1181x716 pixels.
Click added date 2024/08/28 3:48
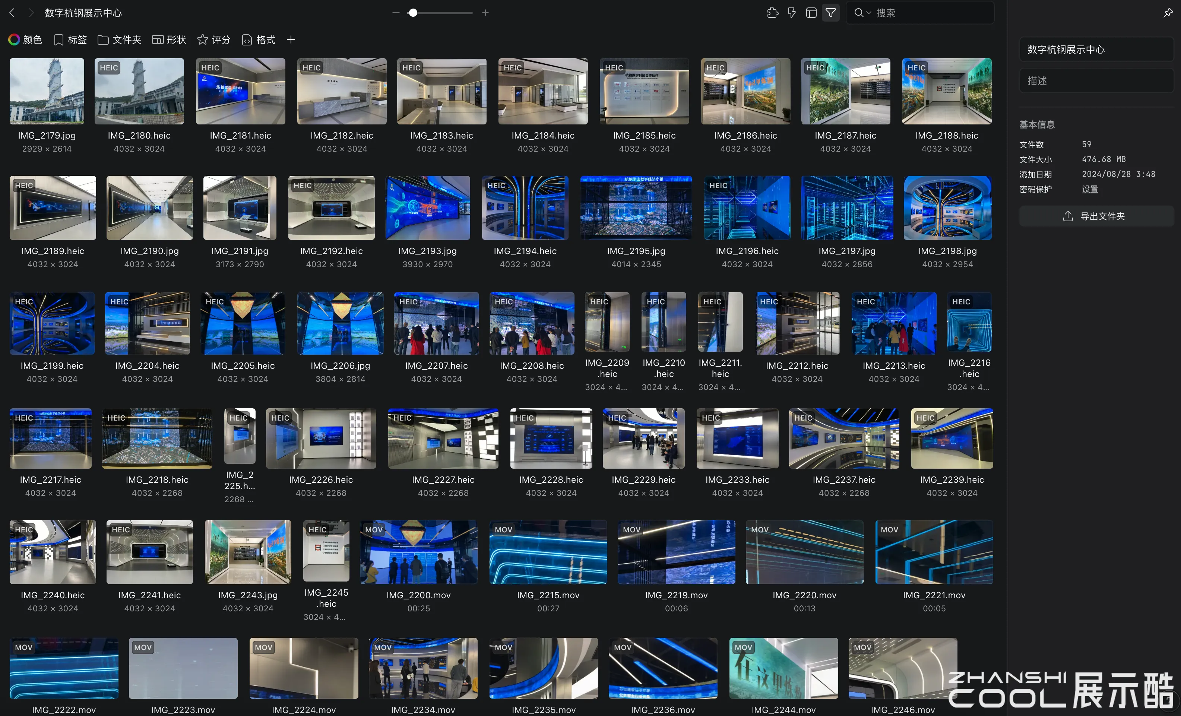click(1118, 174)
